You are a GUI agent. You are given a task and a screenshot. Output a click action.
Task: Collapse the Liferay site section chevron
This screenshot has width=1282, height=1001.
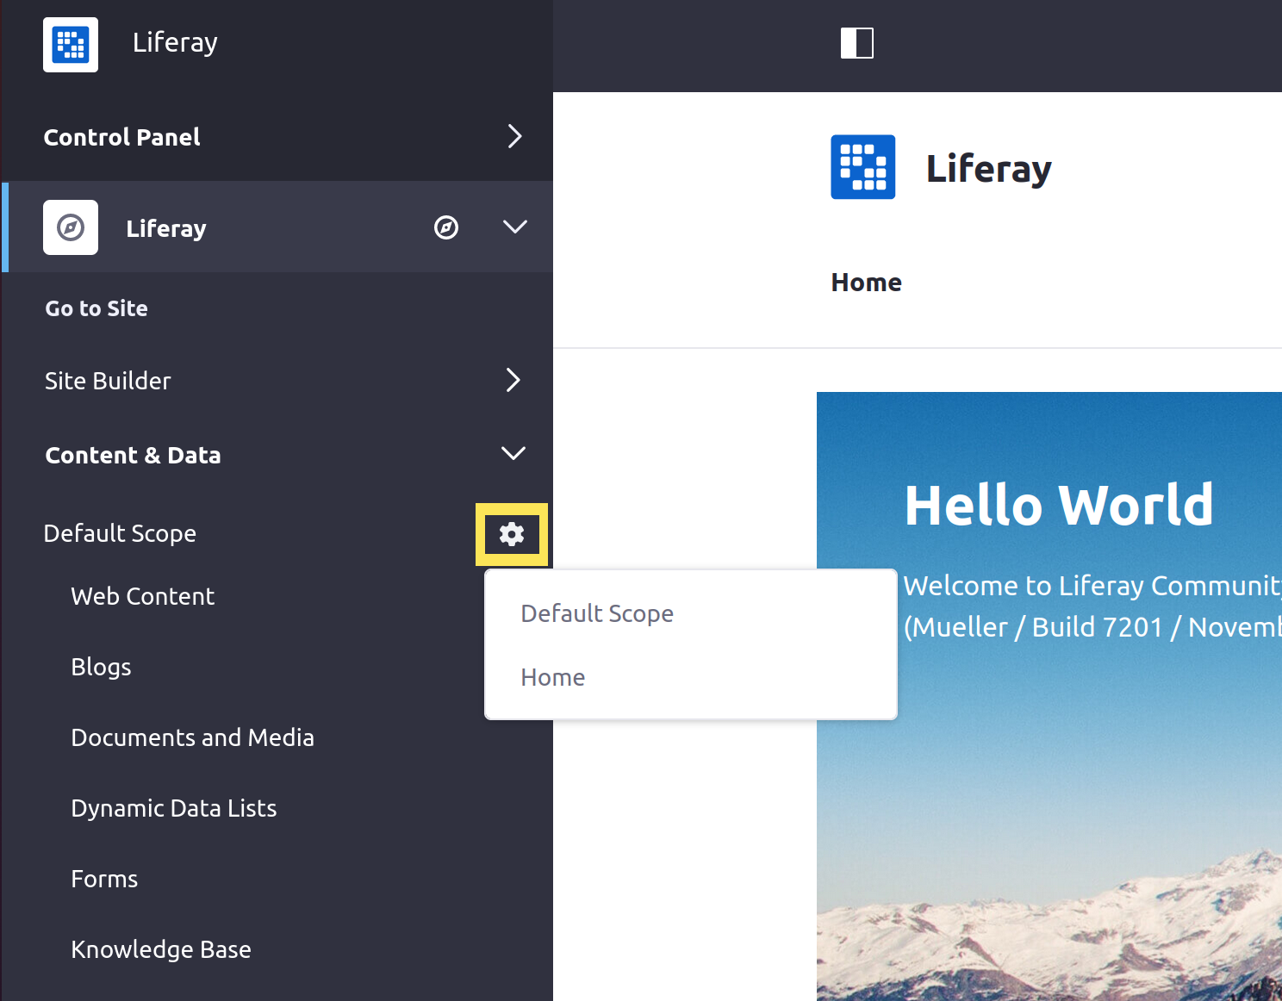tap(514, 227)
